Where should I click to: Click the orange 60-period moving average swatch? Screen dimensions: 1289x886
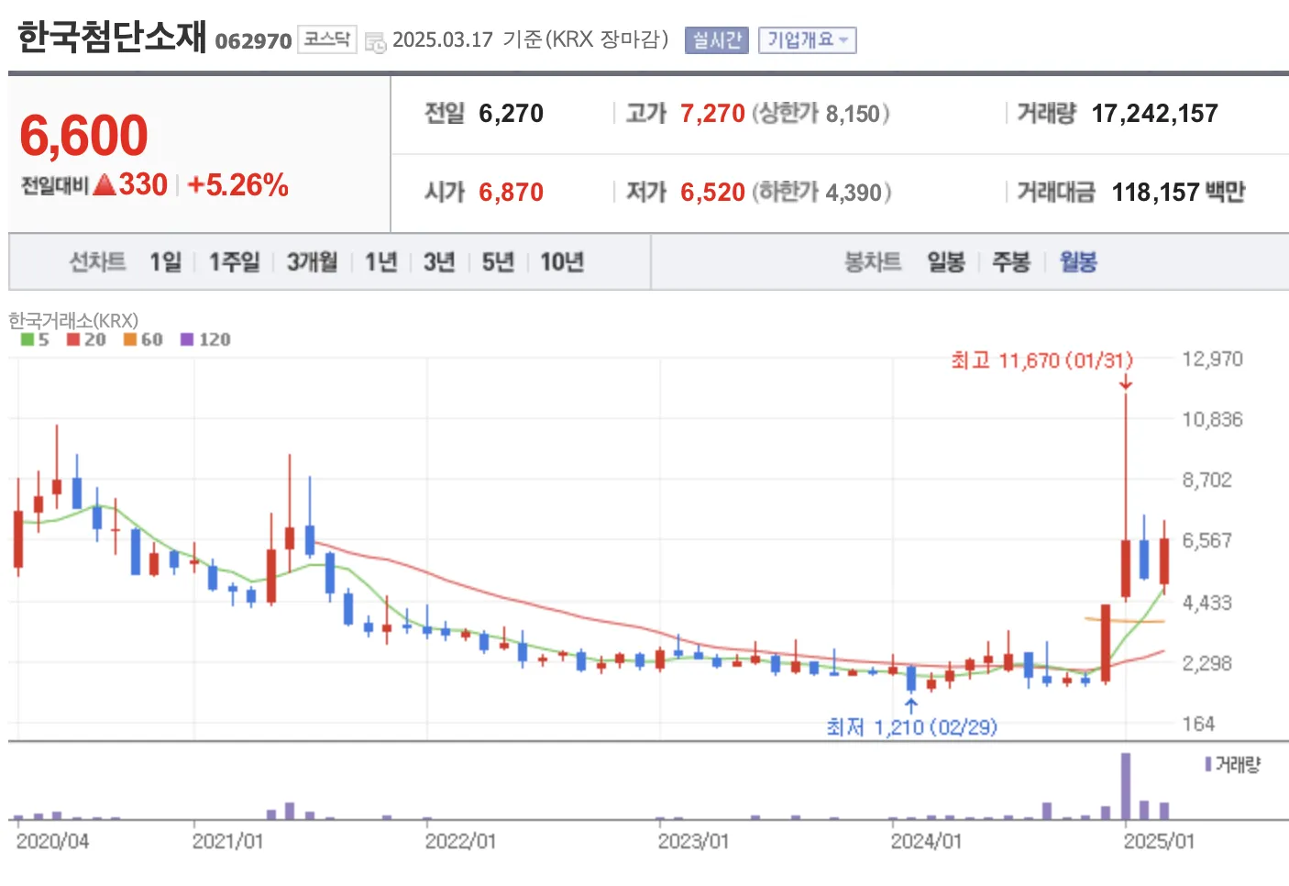coord(130,339)
